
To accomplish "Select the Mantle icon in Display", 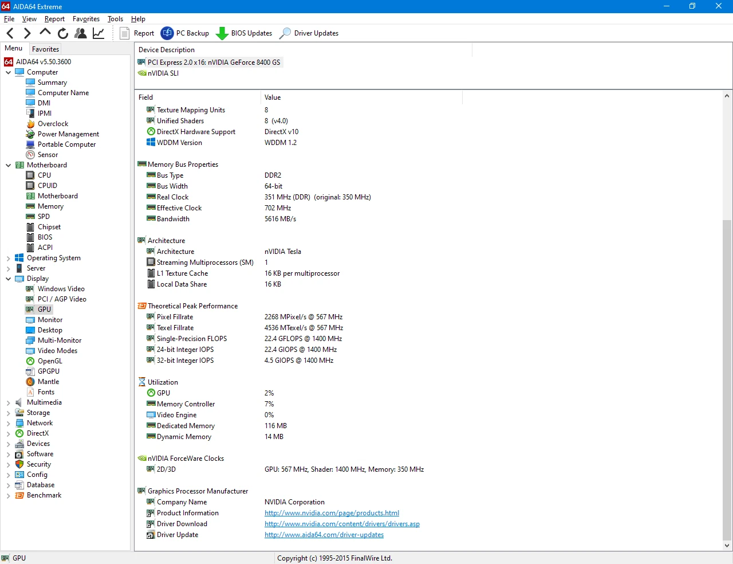I will tap(30, 382).
